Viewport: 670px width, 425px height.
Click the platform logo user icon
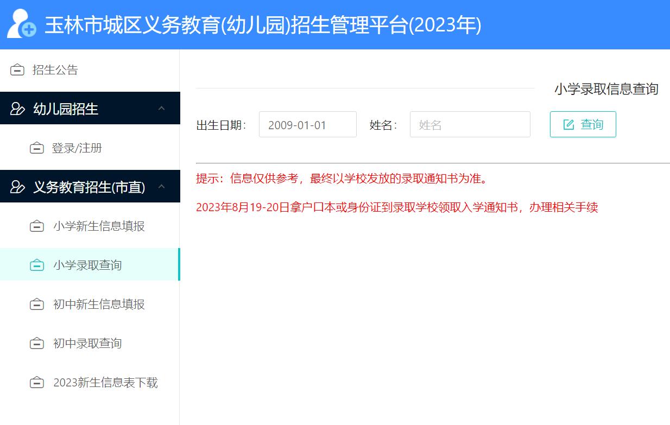[x=22, y=24]
